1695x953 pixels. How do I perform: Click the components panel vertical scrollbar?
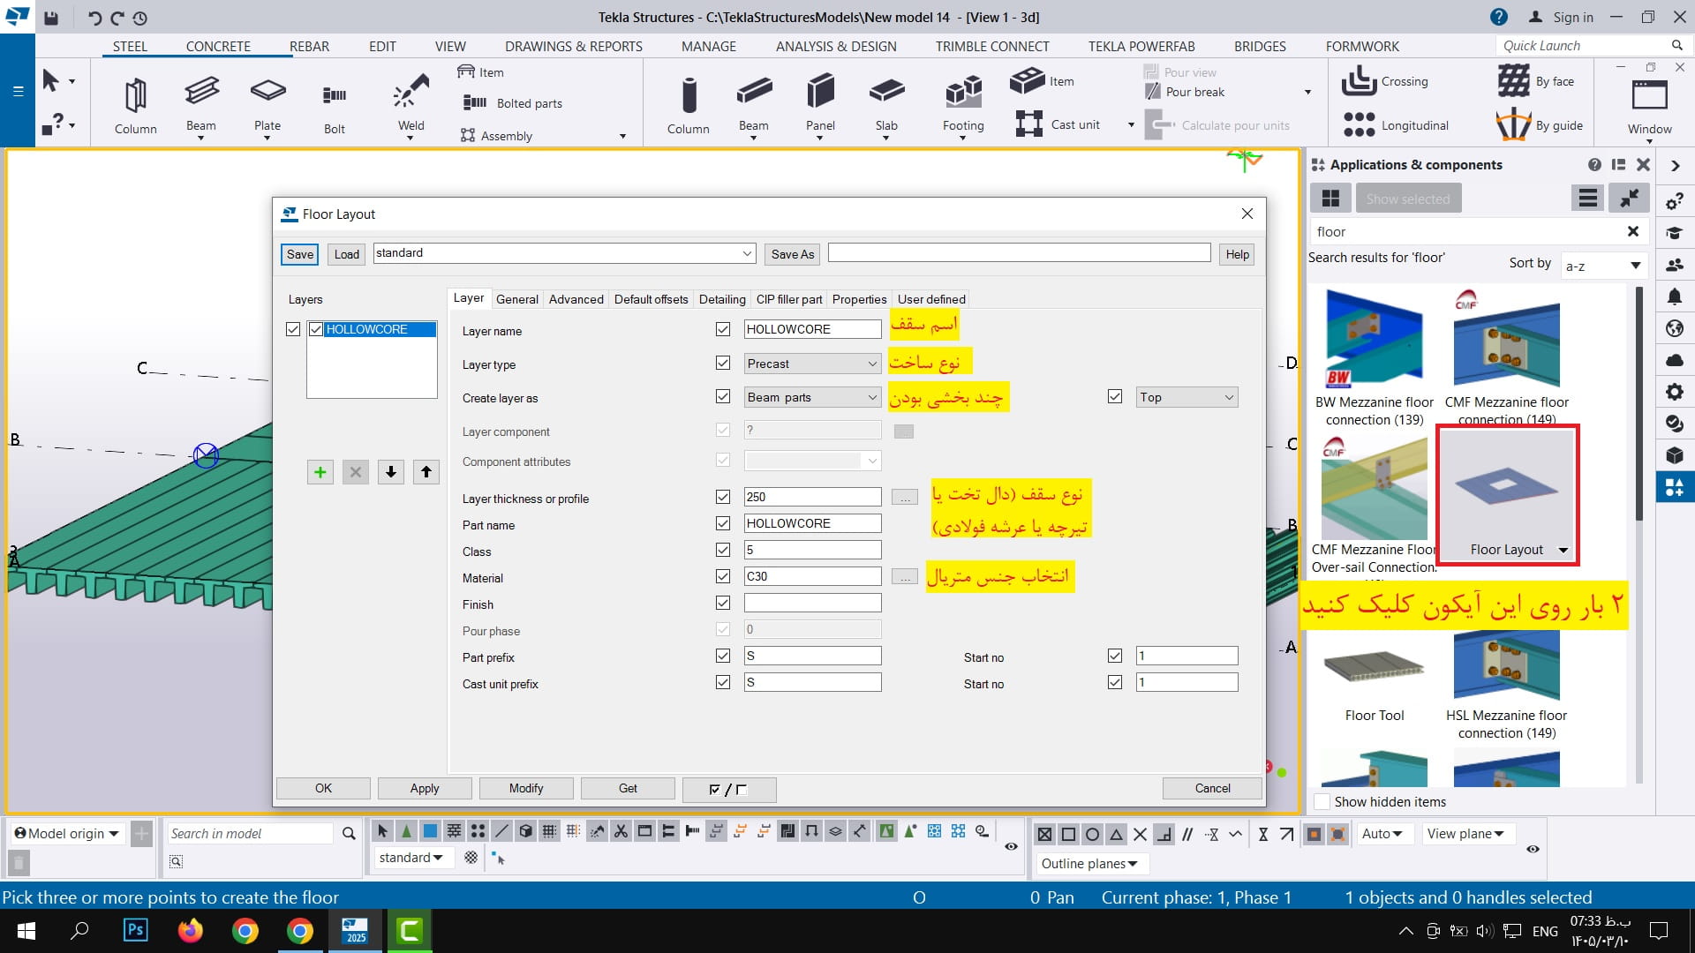1639,402
